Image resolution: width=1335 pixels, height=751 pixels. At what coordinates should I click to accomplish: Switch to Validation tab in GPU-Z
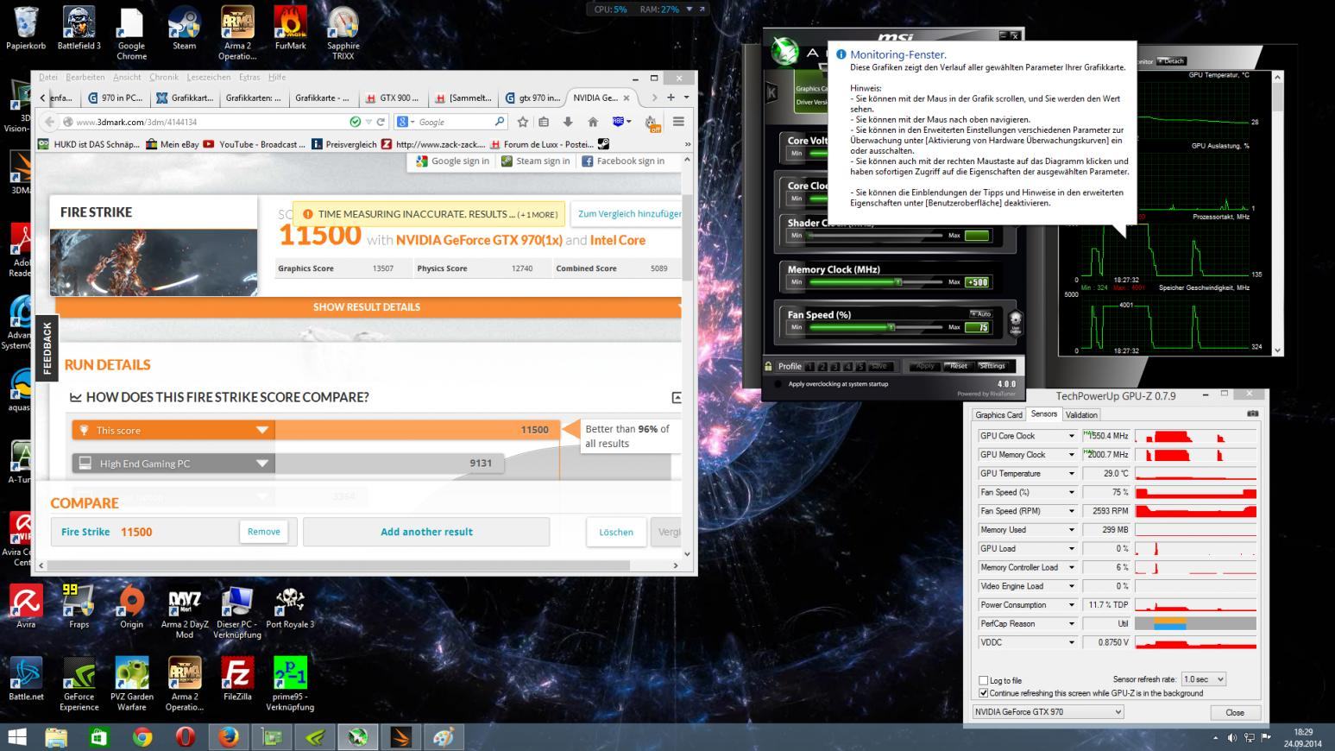[1081, 414]
